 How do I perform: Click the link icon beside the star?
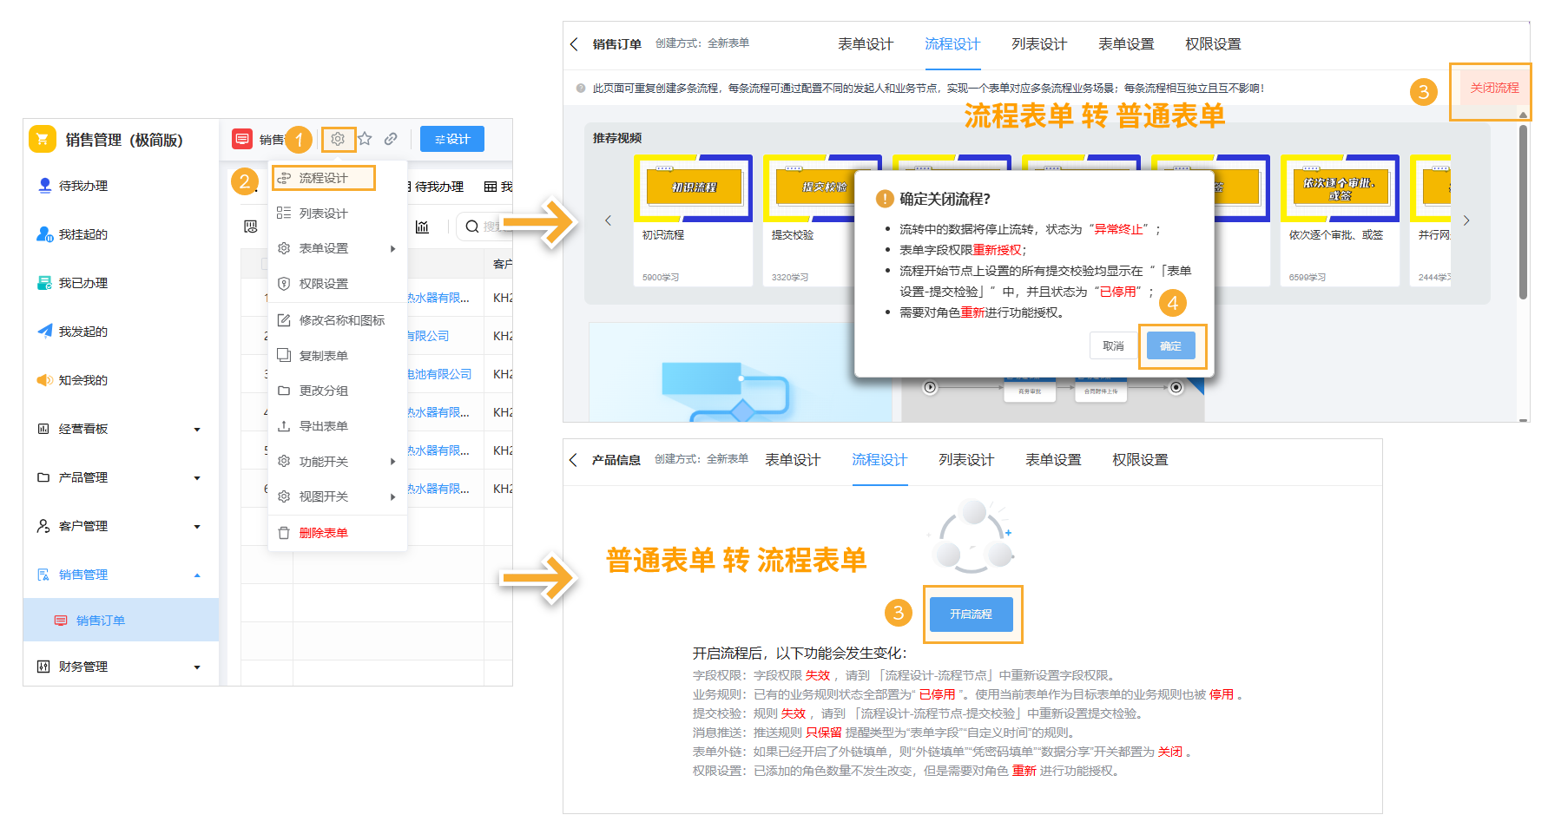pos(391,138)
